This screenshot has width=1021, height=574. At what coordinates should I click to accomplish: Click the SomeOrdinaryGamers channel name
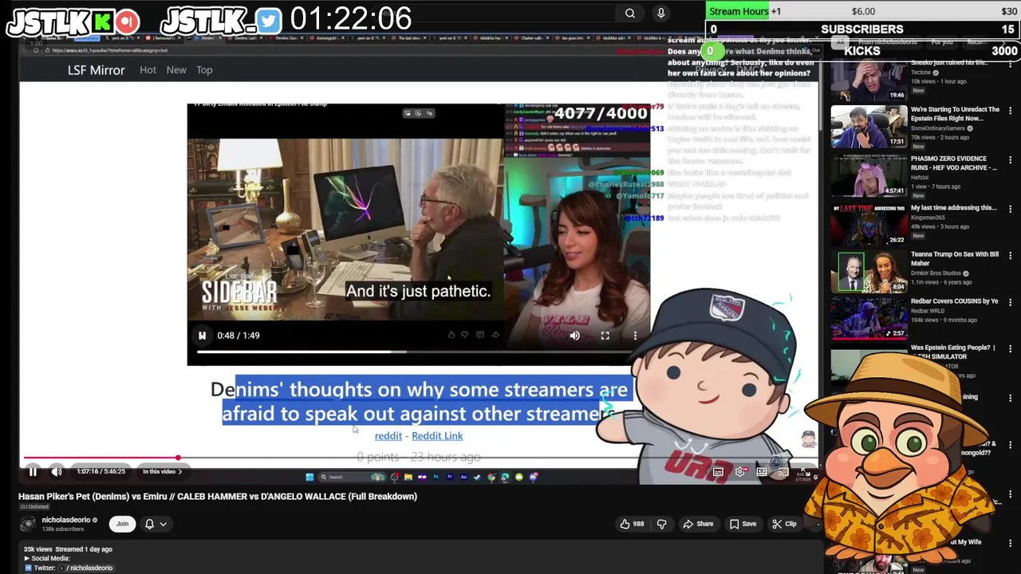(937, 128)
